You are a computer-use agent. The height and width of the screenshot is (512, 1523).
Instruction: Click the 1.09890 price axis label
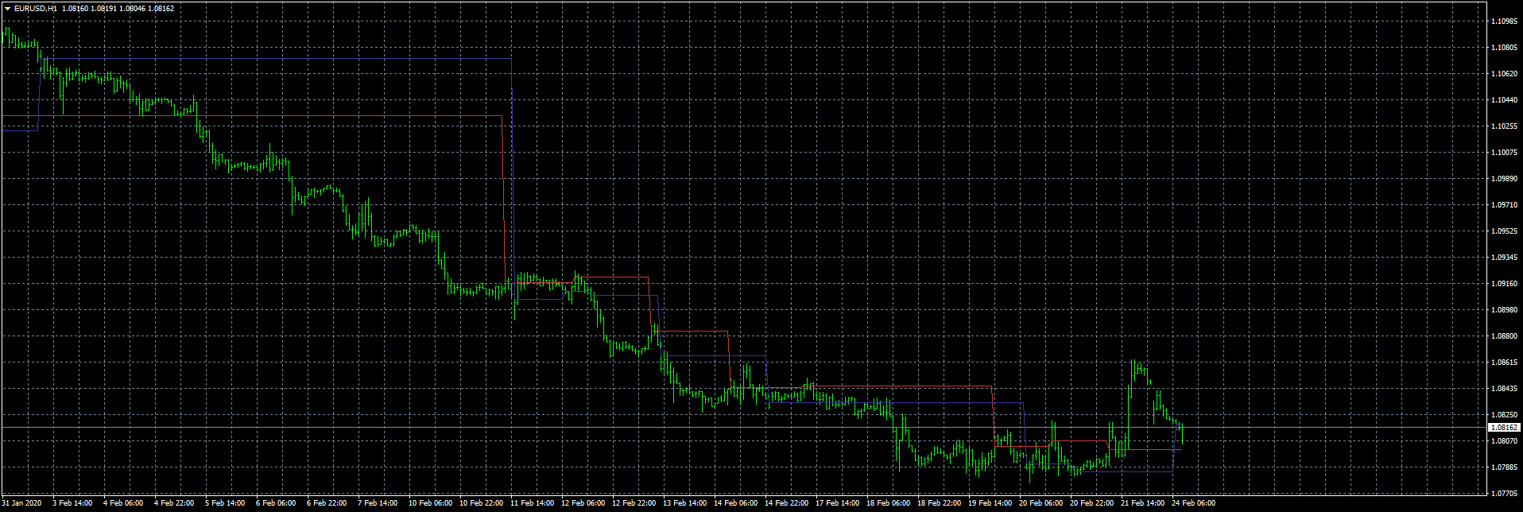[x=1505, y=179]
